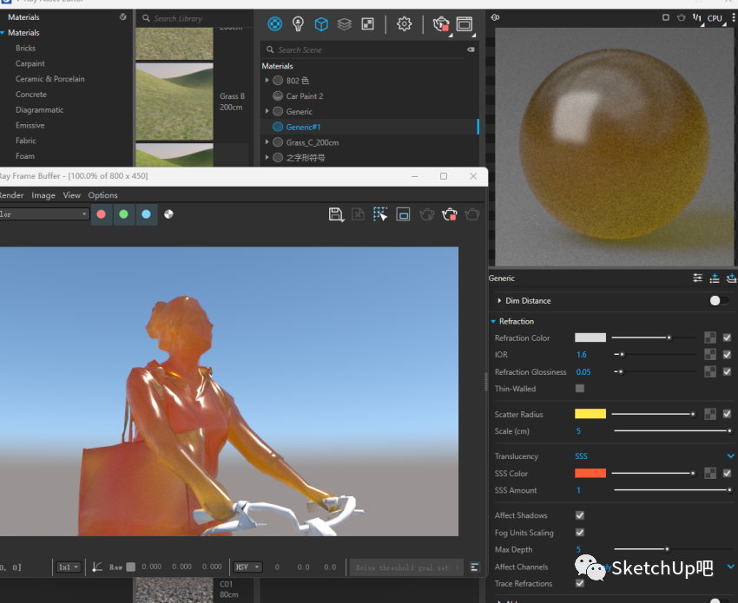This screenshot has width=738, height=603.
Task: Open the render Settings gear
Action: (x=404, y=24)
